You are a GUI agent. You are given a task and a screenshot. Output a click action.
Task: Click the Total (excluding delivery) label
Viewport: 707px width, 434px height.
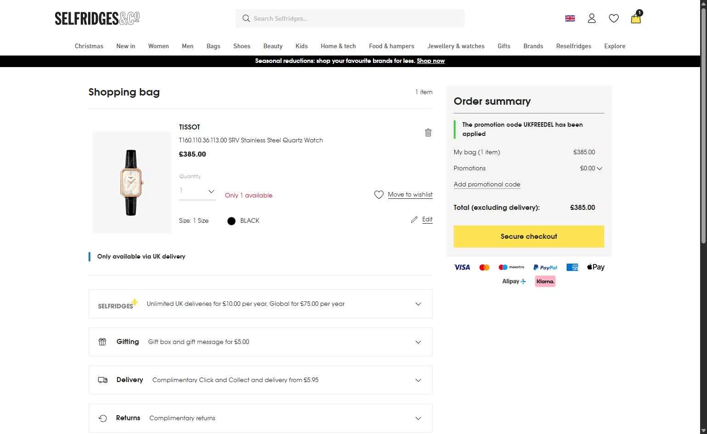tap(496, 208)
